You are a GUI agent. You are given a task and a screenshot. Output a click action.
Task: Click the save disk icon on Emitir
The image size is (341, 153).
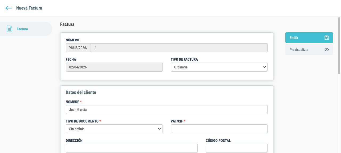[x=327, y=38]
